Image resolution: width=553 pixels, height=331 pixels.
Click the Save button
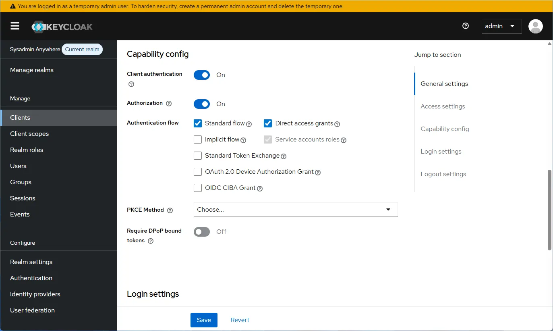pyautogui.click(x=204, y=320)
